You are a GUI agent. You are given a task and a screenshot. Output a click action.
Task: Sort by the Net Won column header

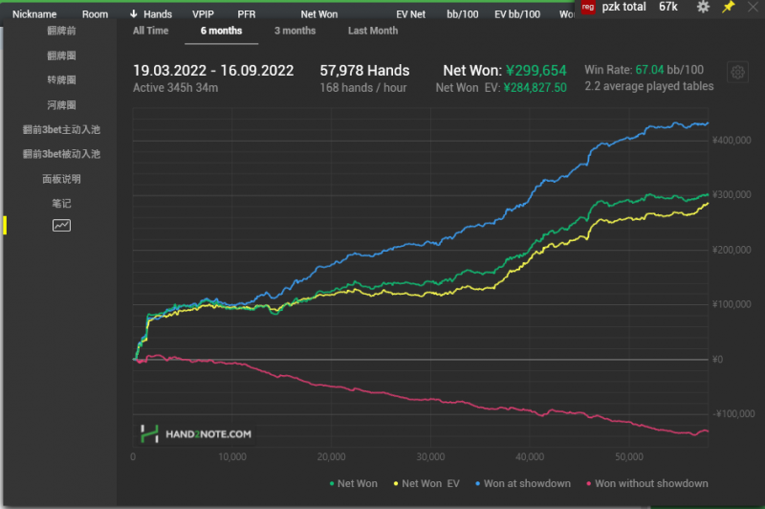point(319,14)
